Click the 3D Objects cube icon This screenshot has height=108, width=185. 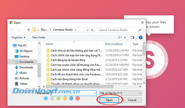pos(16,51)
